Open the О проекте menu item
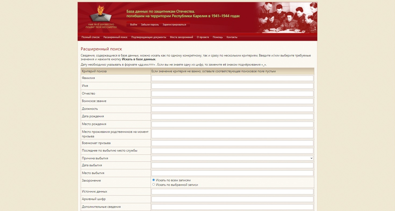 [203, 37]
